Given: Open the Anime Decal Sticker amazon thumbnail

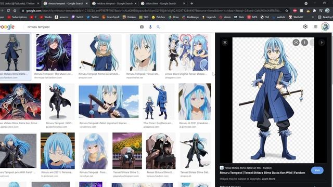Looking at the screenshot, I should point(100,52).
